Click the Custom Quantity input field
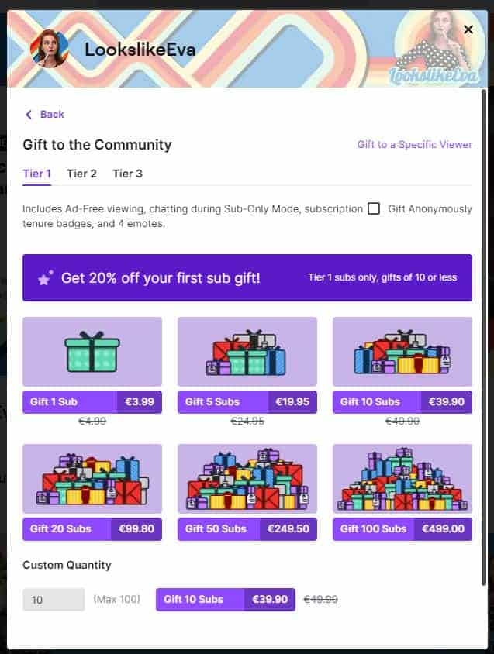Viewport: 494px width, 654px height. 54,599
